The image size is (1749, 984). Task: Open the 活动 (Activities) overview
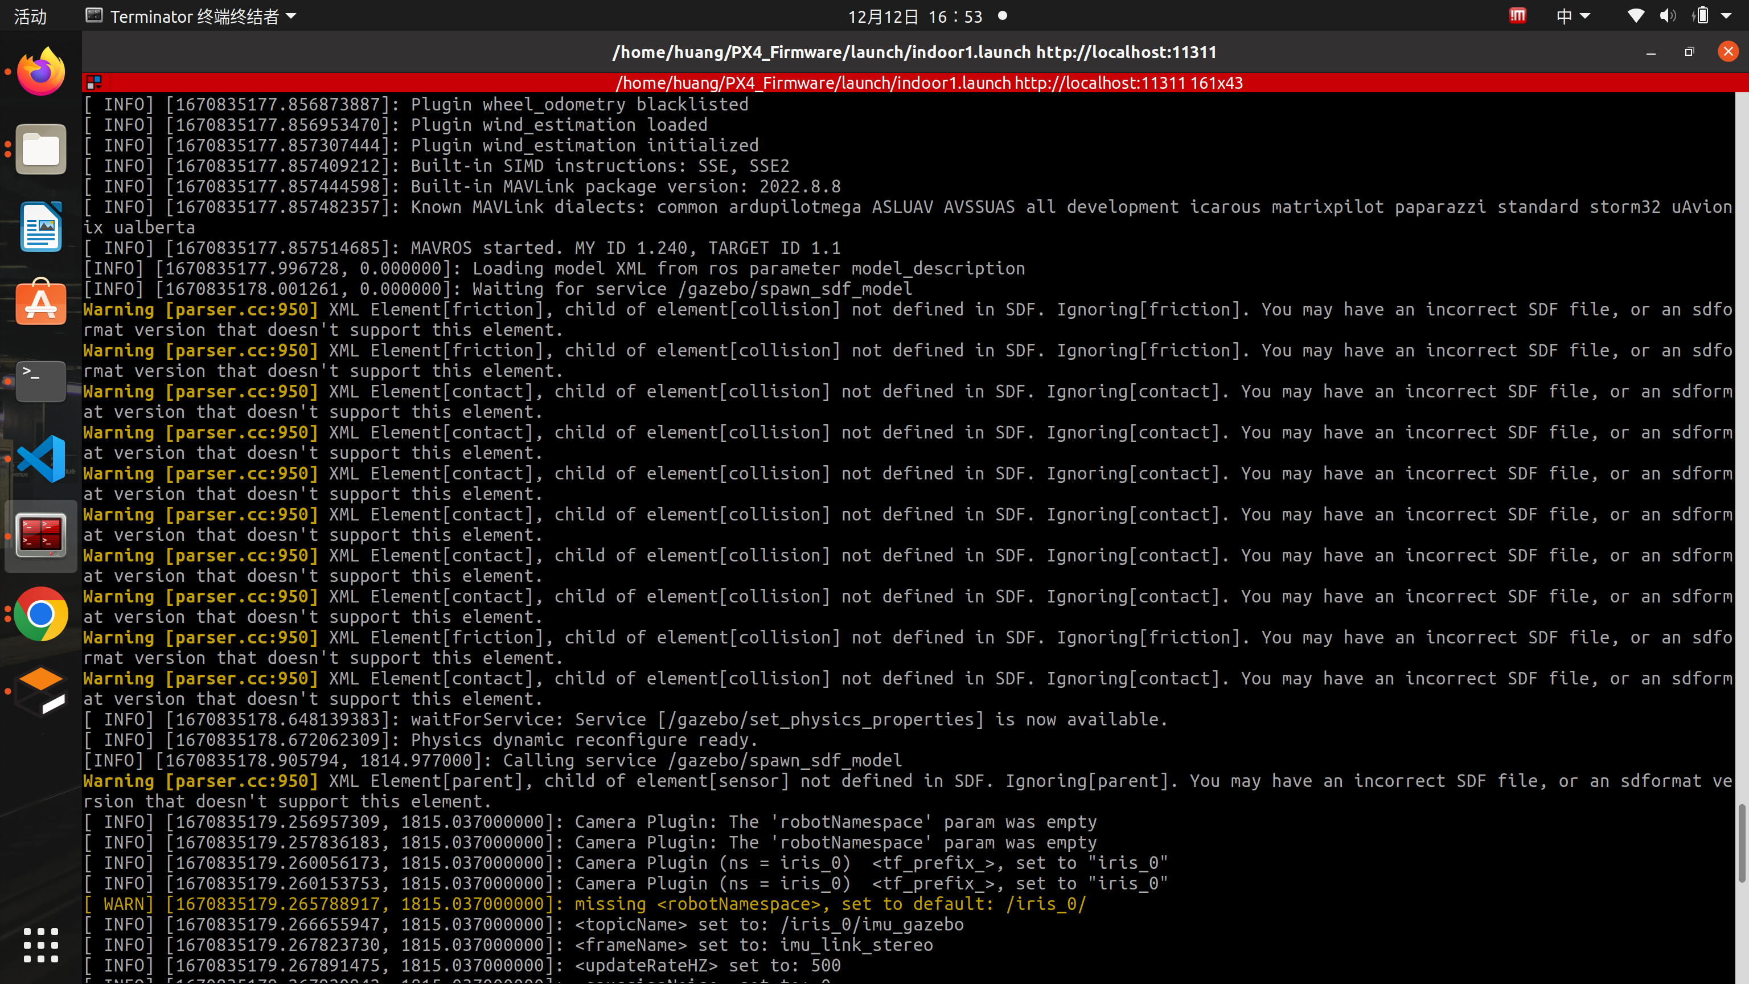[29, 15]
